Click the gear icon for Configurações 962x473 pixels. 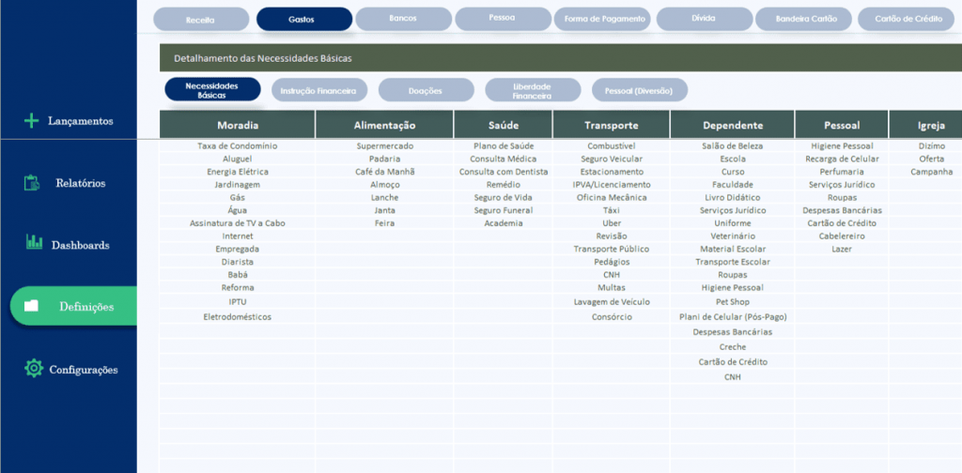click(x=33, y=368)
